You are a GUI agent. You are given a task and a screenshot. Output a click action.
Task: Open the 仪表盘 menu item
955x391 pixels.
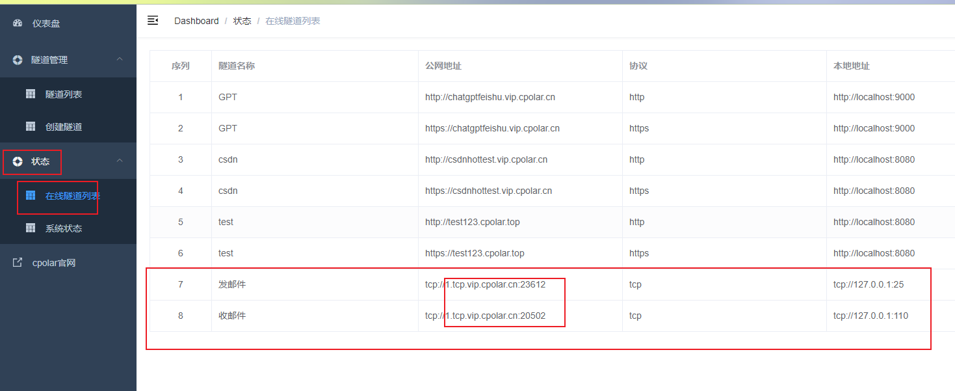[x=46, y=23]
